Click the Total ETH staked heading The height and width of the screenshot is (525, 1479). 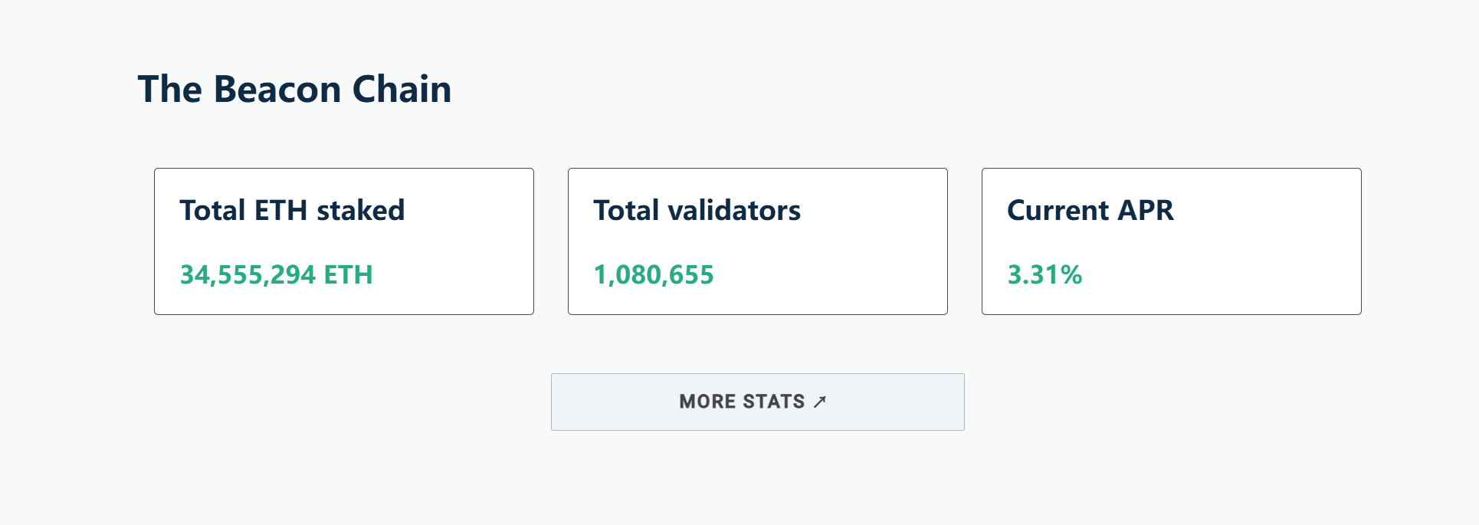point(293,210)
